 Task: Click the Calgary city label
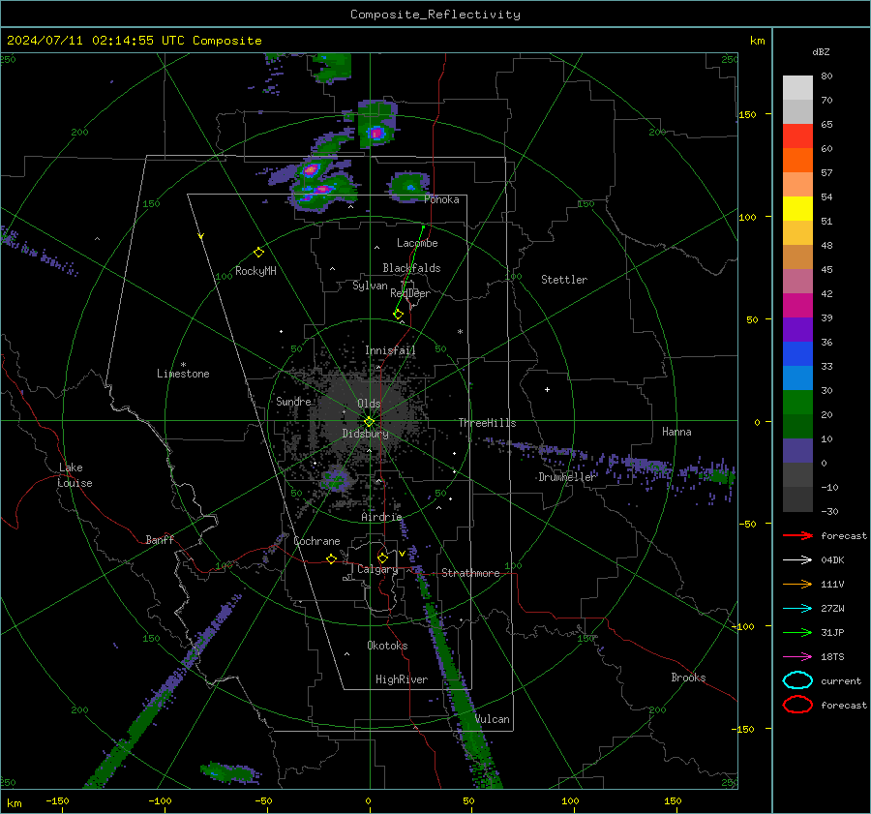377,569
